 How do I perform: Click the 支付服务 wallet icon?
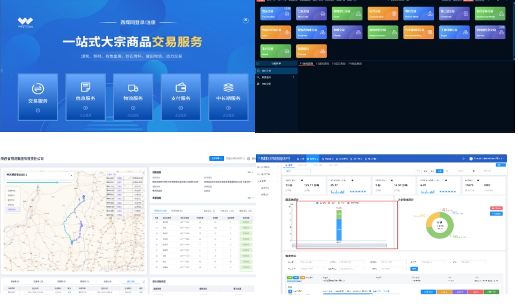coord(181,88)
